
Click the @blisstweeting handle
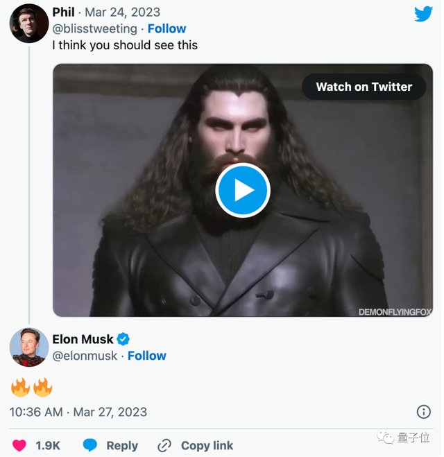click(x=94, y=28)
